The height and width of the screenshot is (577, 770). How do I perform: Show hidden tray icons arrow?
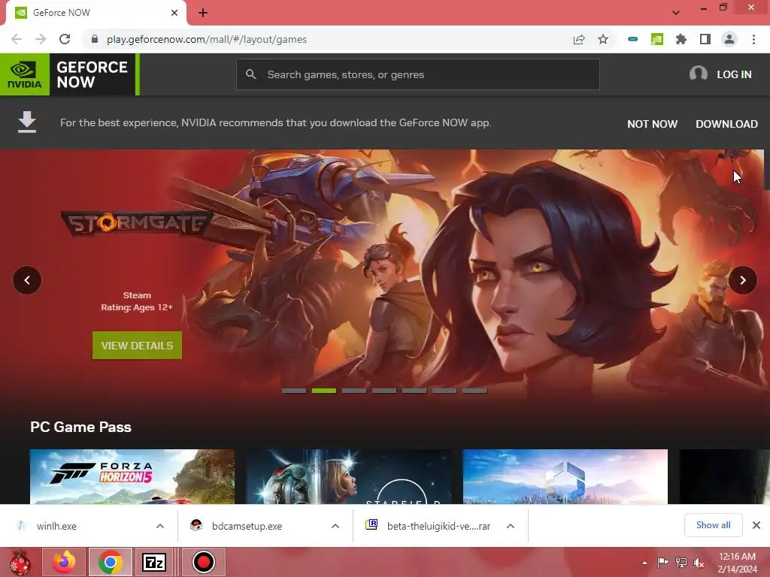tap(644, 563)
